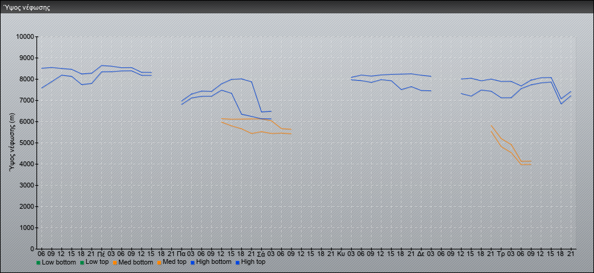Image resolution: width=594 pixels, height=273 pixels.
Task: Click the 3000 value on the y-axis
Action: [27, 185]
